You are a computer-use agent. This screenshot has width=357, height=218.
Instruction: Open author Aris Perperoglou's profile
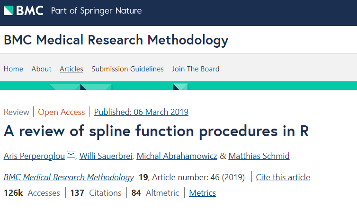(35, 156)
